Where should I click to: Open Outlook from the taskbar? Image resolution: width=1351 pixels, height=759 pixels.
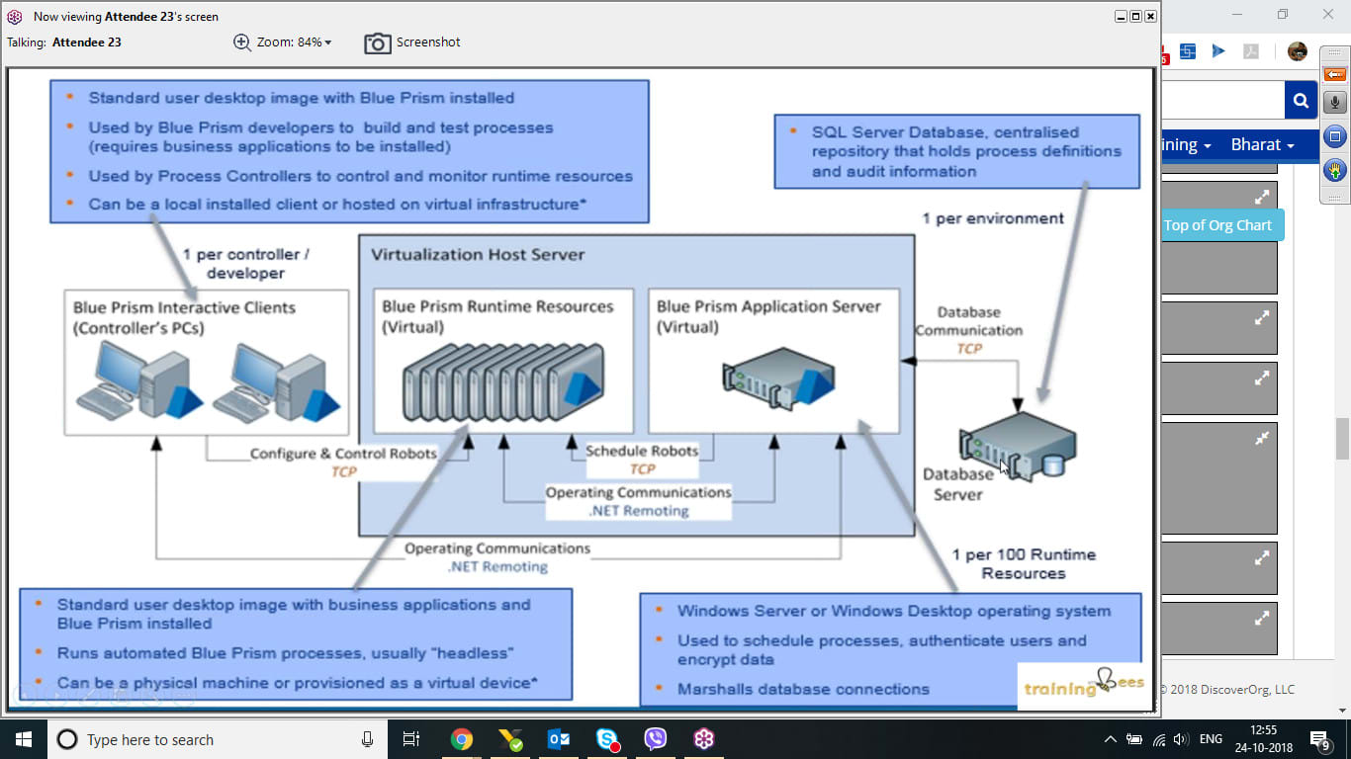click(559, 739)
